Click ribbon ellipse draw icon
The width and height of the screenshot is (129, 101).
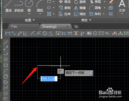click(49, 8)
